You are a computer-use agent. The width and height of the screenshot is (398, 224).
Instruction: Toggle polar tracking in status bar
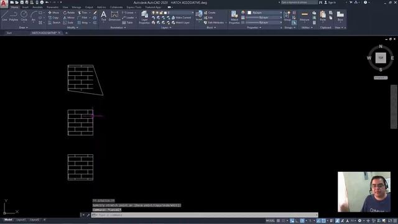(302, 221)
